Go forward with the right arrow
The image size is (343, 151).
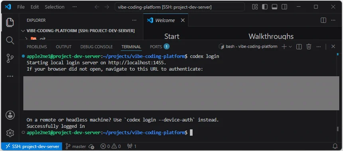click(107, 7)
